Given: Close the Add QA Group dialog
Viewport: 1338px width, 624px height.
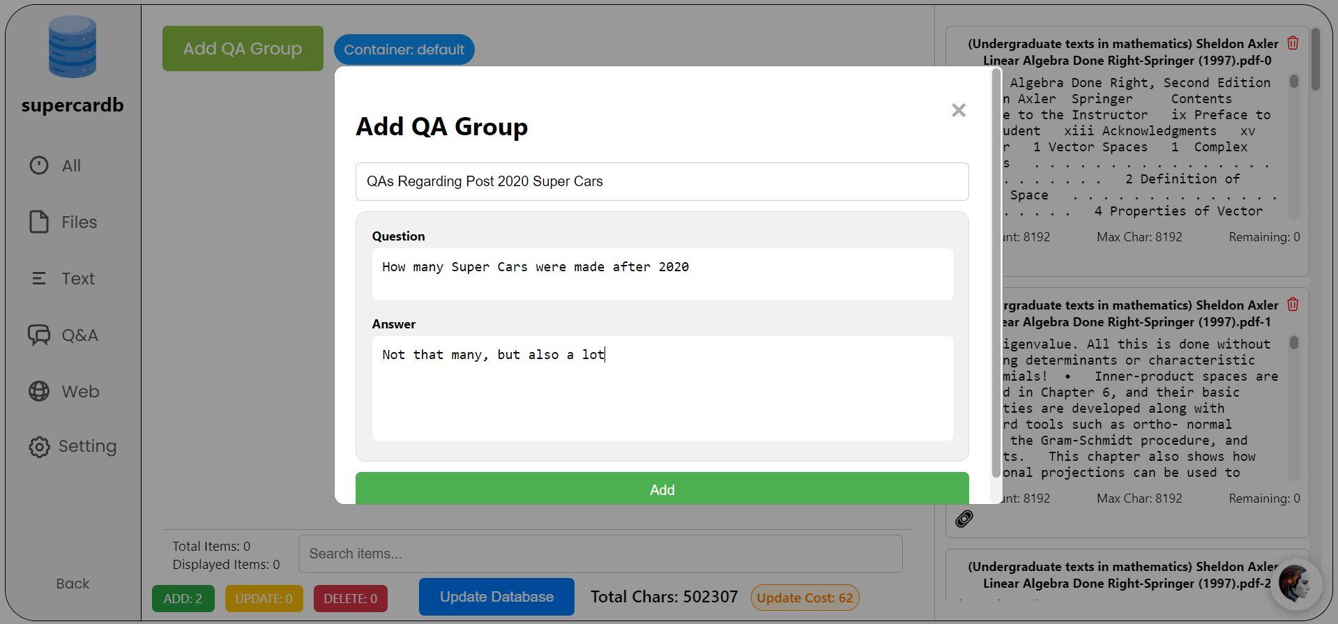Looking at the screenshot, I should point(958,110).
